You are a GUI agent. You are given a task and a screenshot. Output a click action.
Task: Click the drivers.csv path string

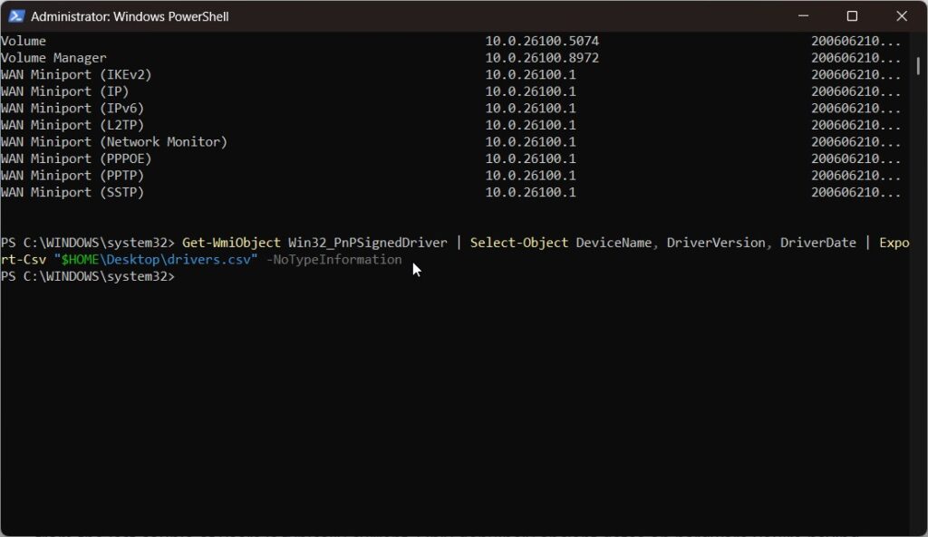156,260
